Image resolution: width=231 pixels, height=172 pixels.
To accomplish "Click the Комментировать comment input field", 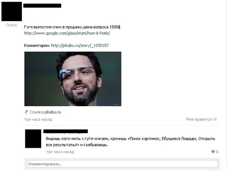I will pyautogui.click(x=122, y=164).
